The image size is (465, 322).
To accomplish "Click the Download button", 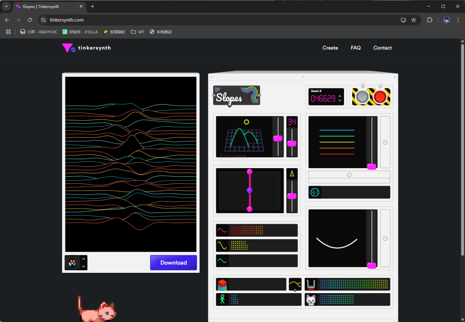I will pyautogui.click(x=174, y=263).
